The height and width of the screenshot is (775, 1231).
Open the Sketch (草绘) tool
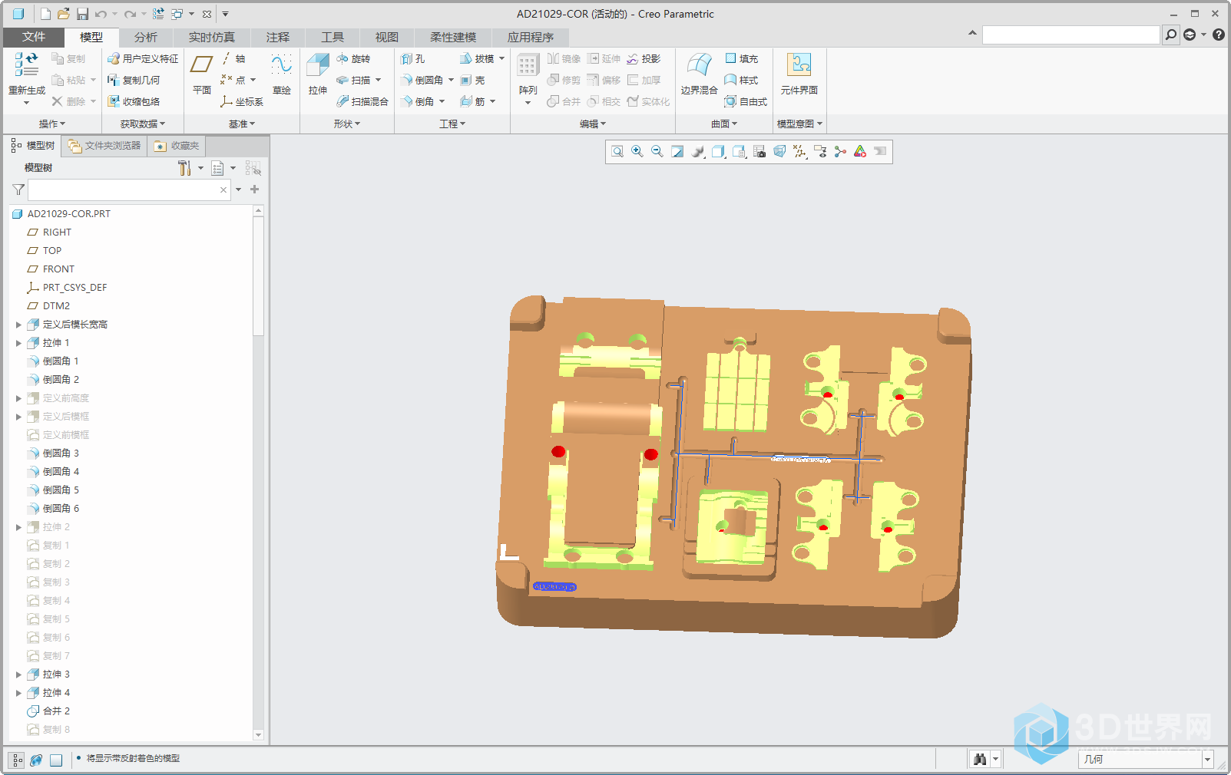pos(281,74)
